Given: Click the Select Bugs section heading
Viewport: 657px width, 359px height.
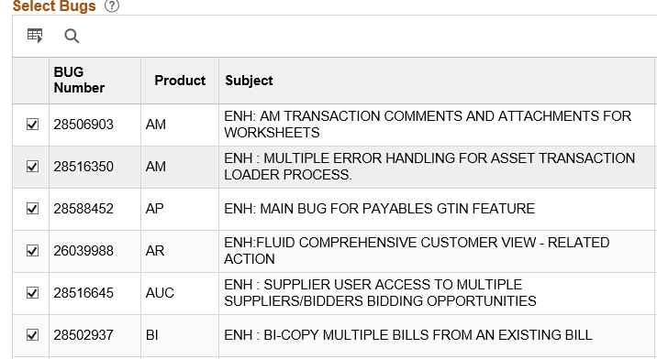Looking at the screenshot, I should point(54,5).
